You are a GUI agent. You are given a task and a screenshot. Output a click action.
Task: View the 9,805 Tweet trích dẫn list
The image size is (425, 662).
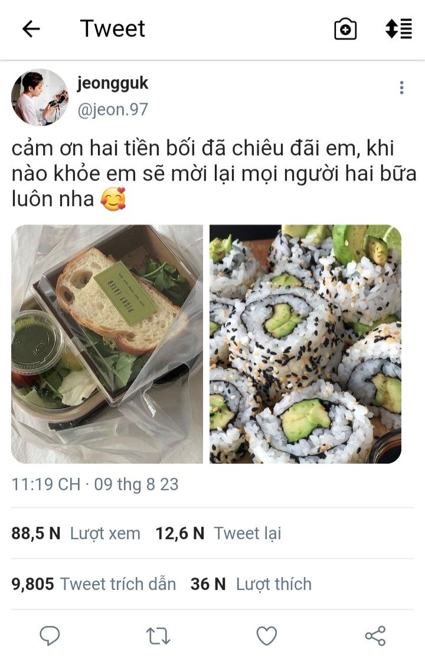tap(94, 584)
